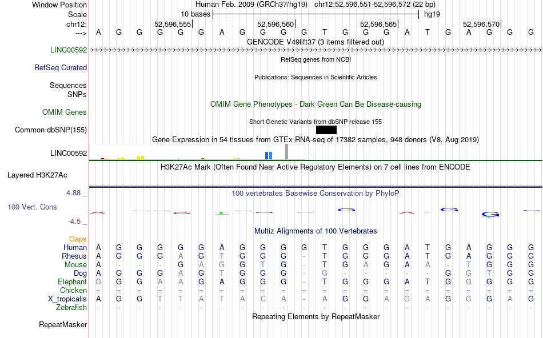The image size is (543, 338).
Task: Open '100 vertebrates Basewise Conservation by PhyloP' title
Action: click(316, 194)
